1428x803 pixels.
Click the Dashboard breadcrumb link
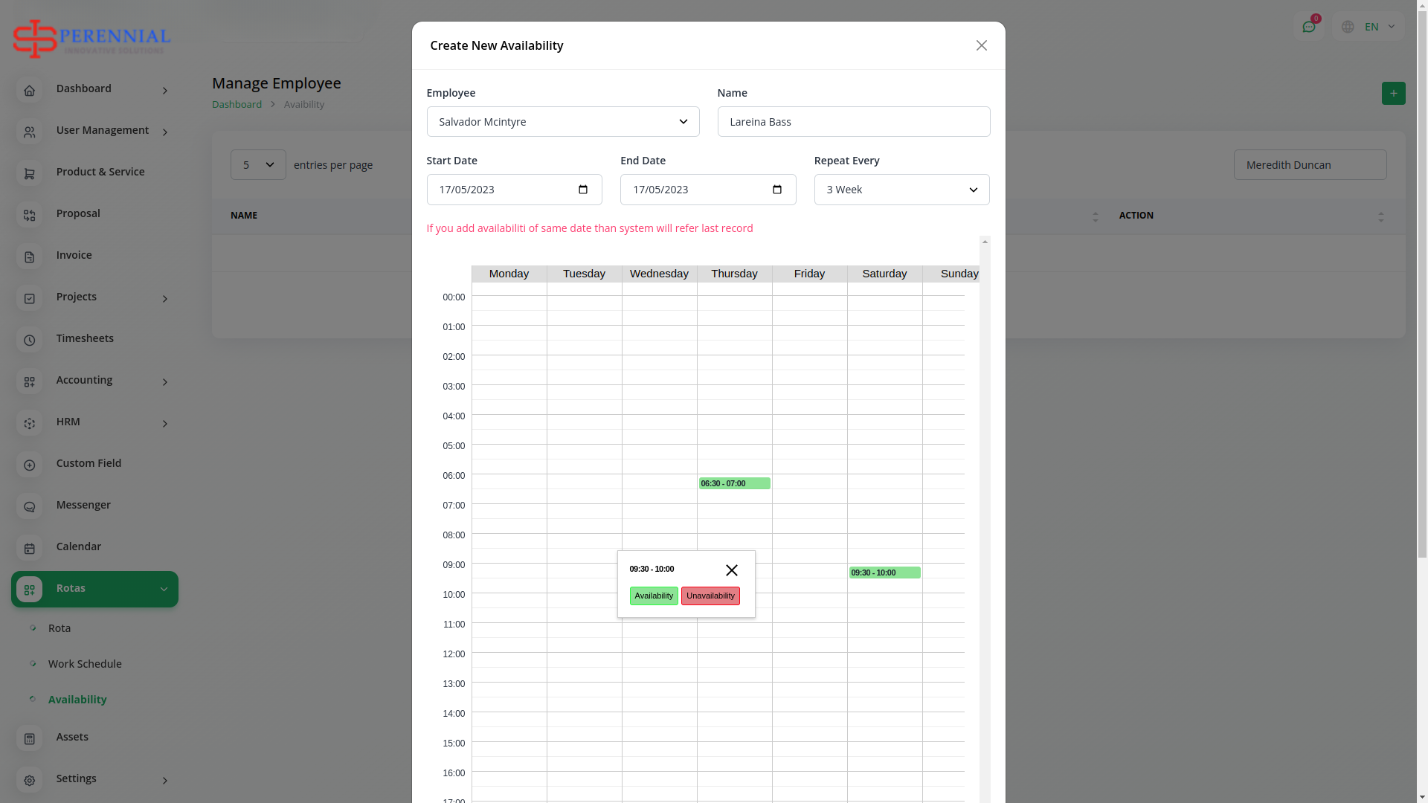[237, 104]
